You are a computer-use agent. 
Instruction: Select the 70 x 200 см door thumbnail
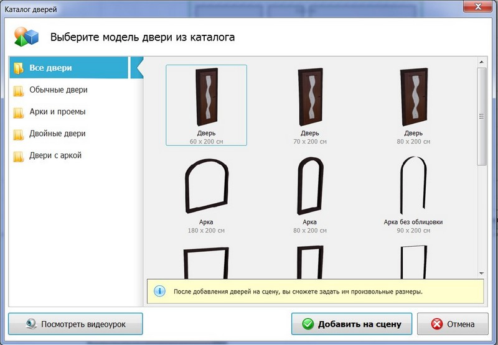(x=310, y=105)
